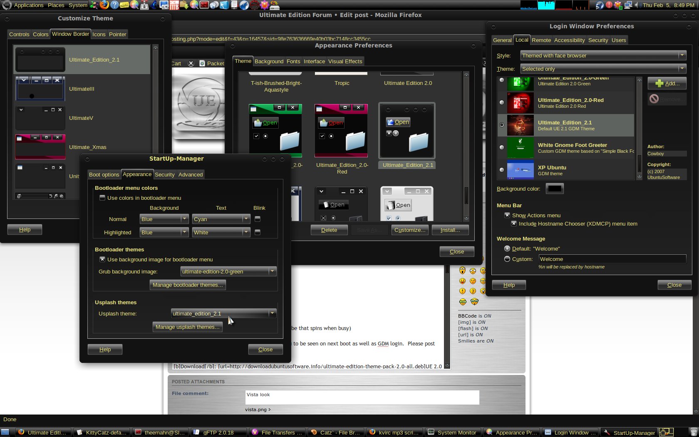This screenshot has width=699, height=437.
Task: Click Delete button in Appearance Preferences
Action: tap(329, 230)
